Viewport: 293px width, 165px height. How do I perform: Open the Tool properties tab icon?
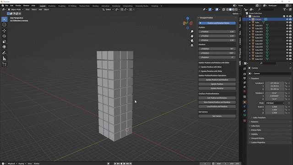click(244, 69)
